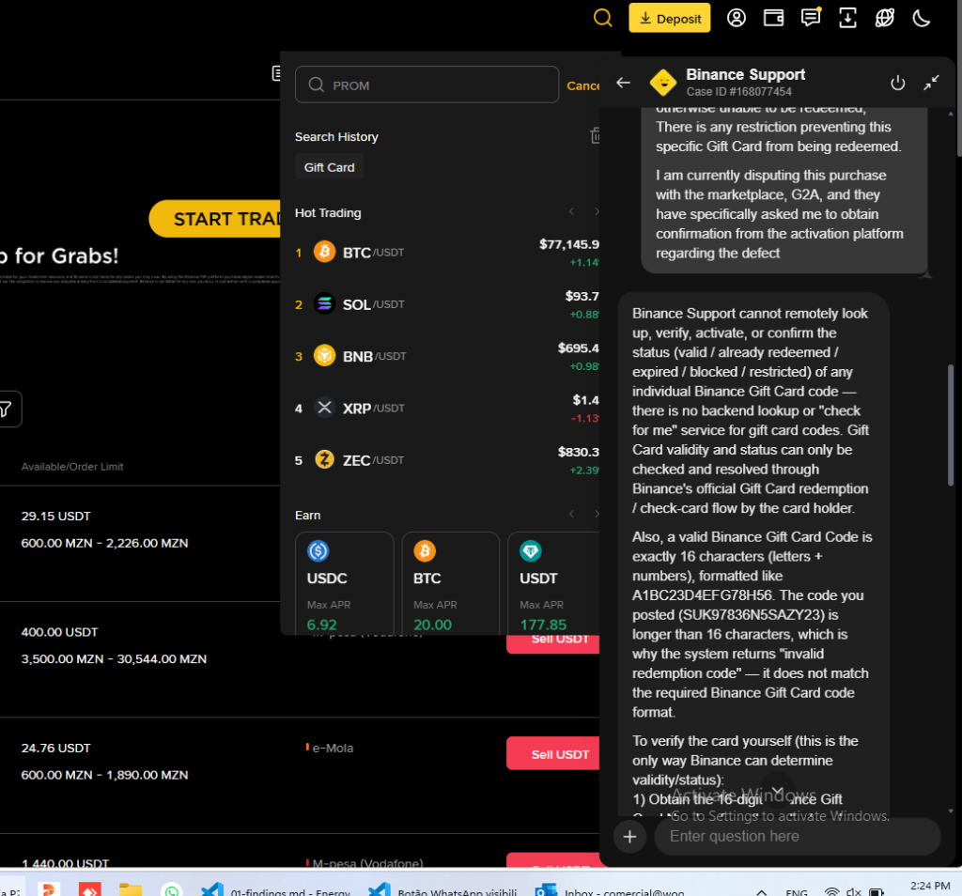
Task: Click the Case ID #168077454 text
Action: pyautogui.click(x=738, y=92)
